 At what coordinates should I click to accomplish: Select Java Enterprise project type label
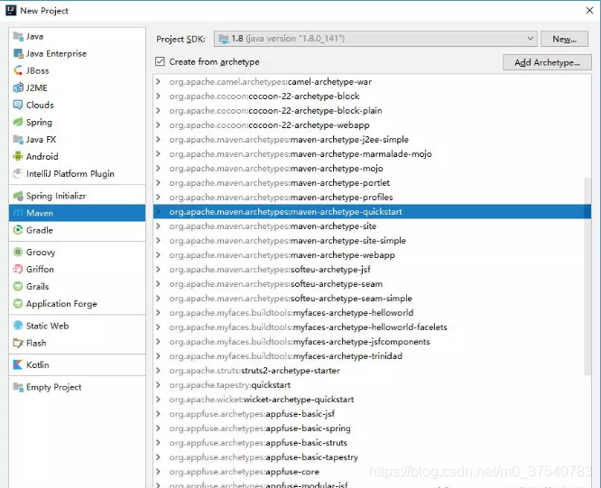click(x=56, y=53)
